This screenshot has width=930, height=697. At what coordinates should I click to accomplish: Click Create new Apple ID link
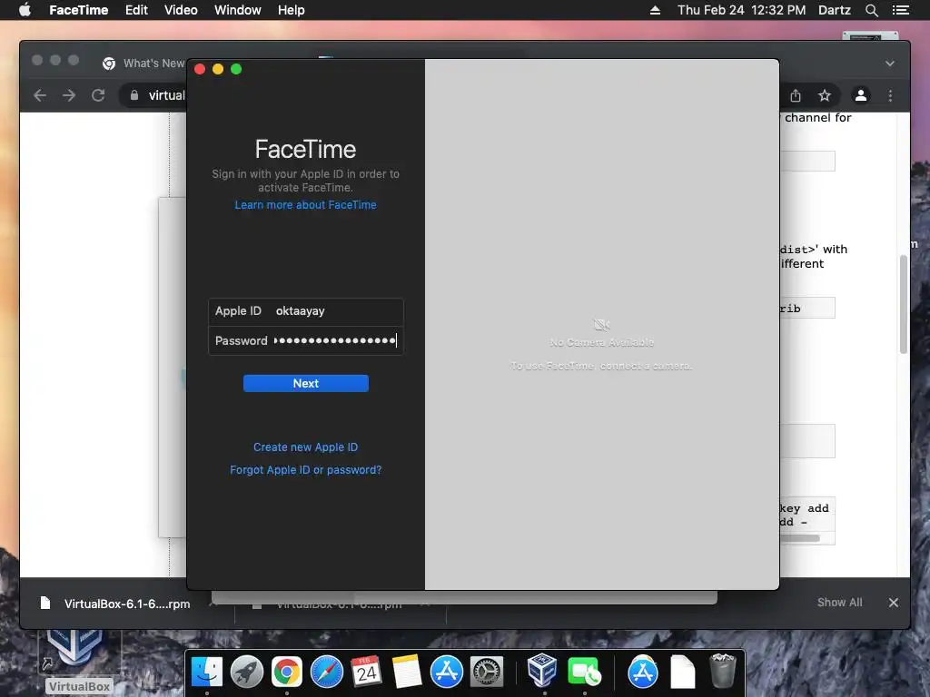pyautogui.click(x=305, y=447)
